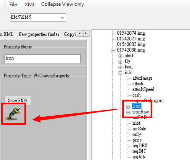Open the XML menu

tap(30, 4)
